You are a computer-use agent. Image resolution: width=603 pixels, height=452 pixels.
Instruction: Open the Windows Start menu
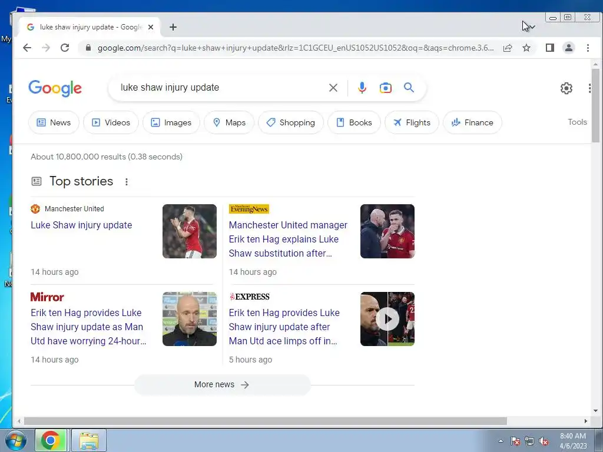coord(16,440)
